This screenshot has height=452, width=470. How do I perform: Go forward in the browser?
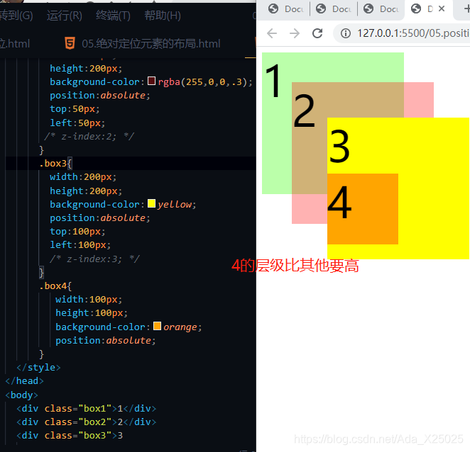pyautogui.click(x=295, y=33)
